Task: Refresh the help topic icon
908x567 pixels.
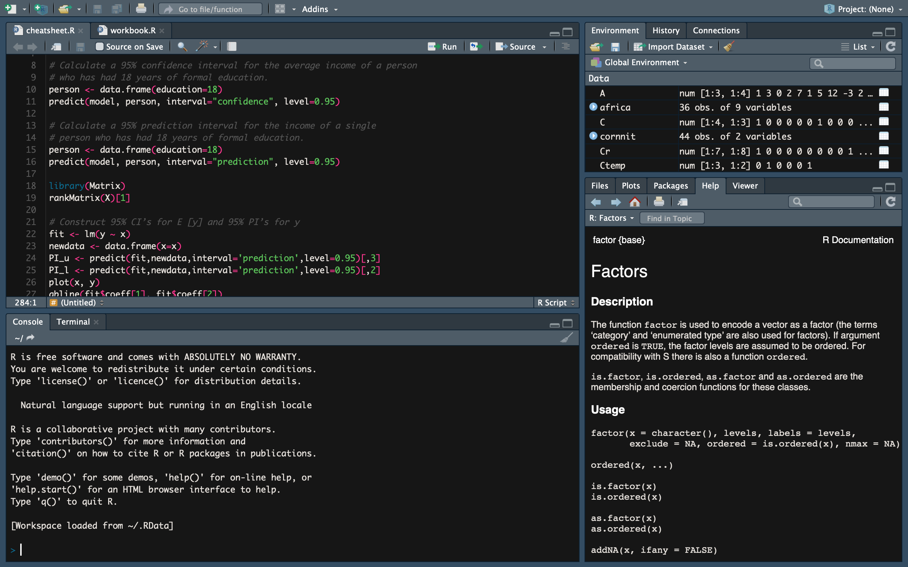Action: pos(891,202)
